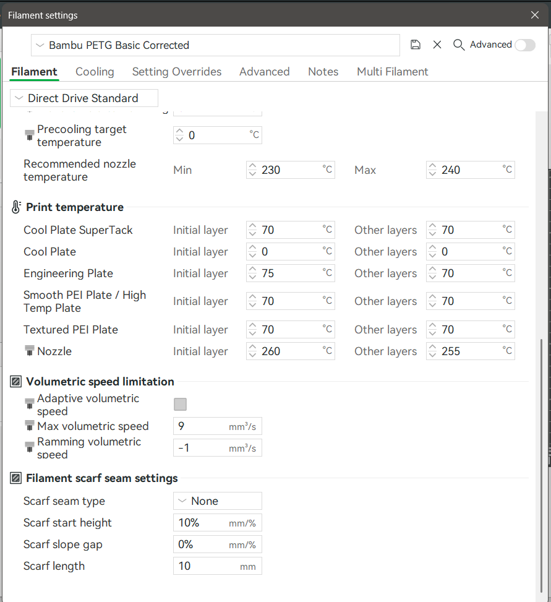
Task: Select the Filament tab
Action: (x=34, y=72)
